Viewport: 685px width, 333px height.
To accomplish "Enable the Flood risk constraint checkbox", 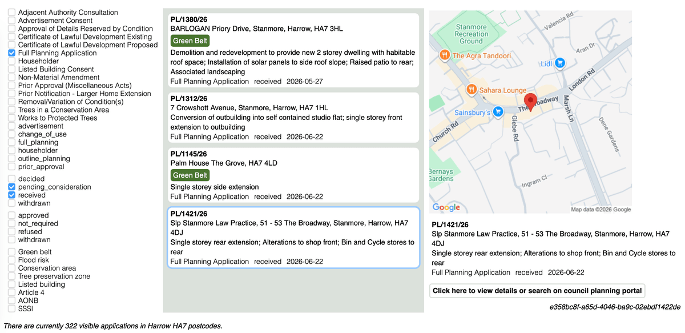I will 11,260.
